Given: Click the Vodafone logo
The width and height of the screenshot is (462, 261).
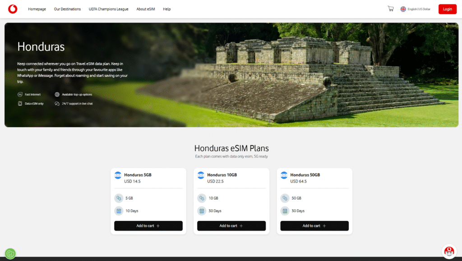Looking at the screenshot, I should (12, 9).
